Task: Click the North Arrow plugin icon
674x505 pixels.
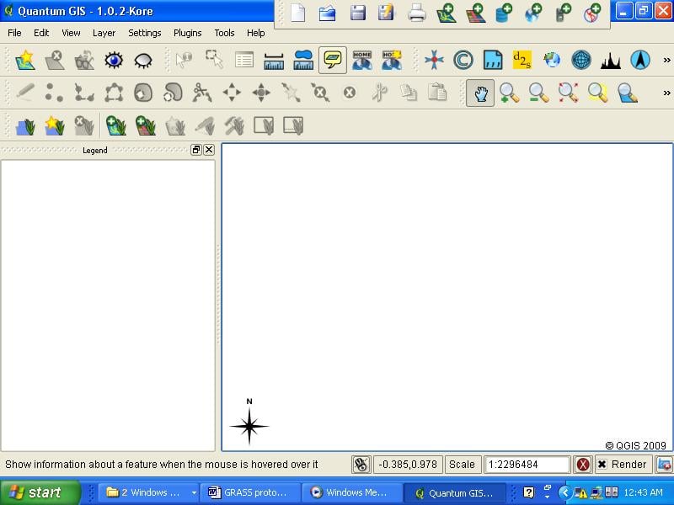Action: pos(640,60)
